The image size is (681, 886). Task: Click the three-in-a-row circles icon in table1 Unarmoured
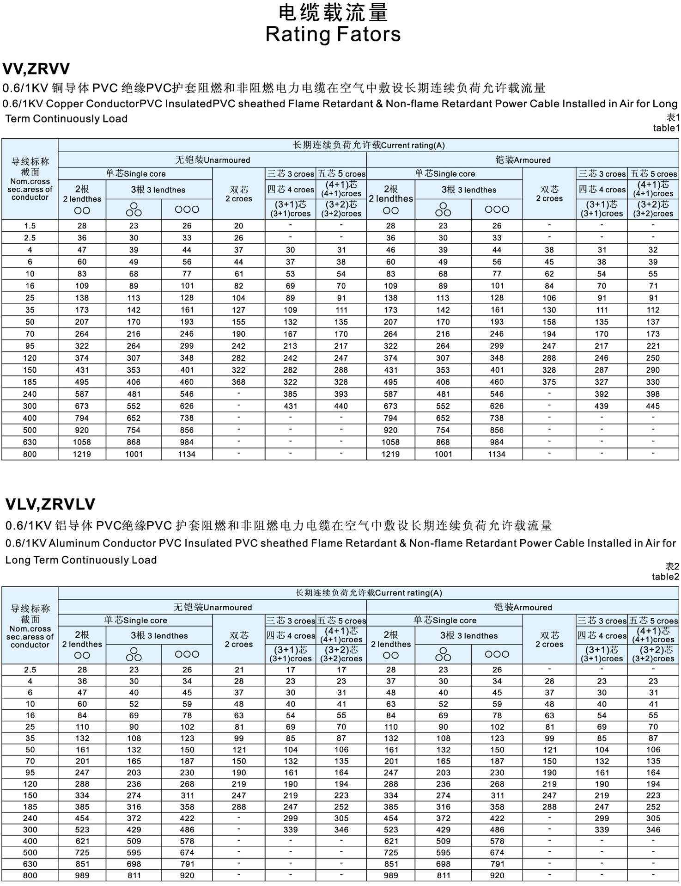(187, 209)
